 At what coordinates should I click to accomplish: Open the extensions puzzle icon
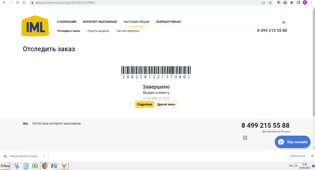(x=292, y=3)
